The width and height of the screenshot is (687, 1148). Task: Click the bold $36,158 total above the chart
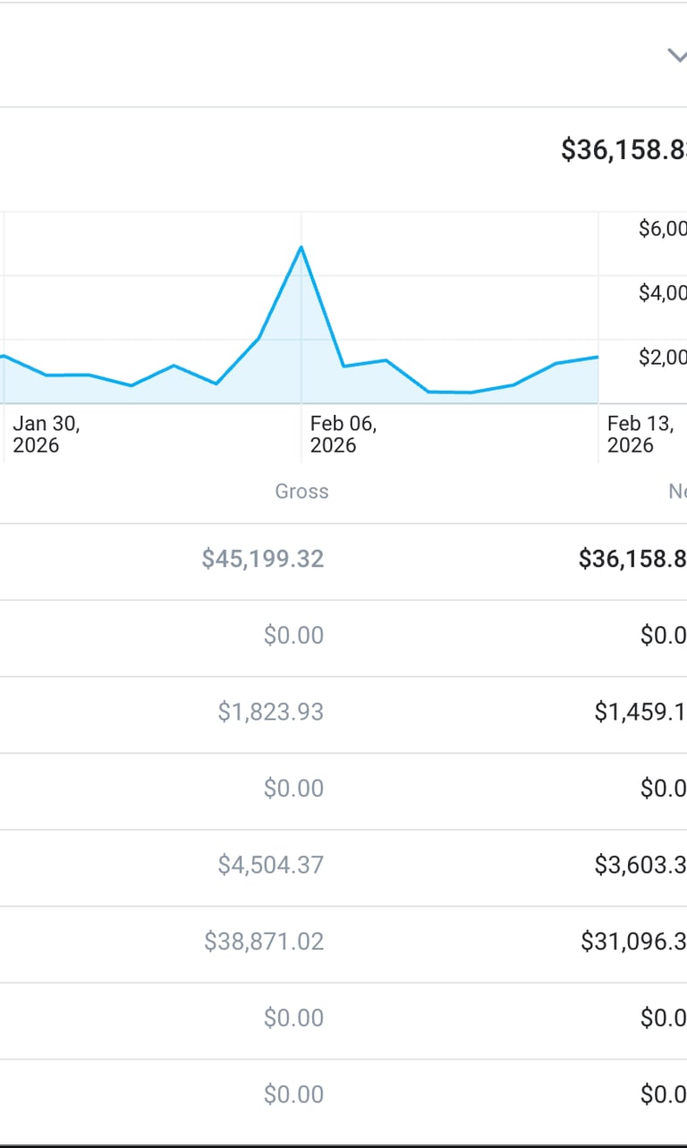pyautogui.click(x=623, y=150)
